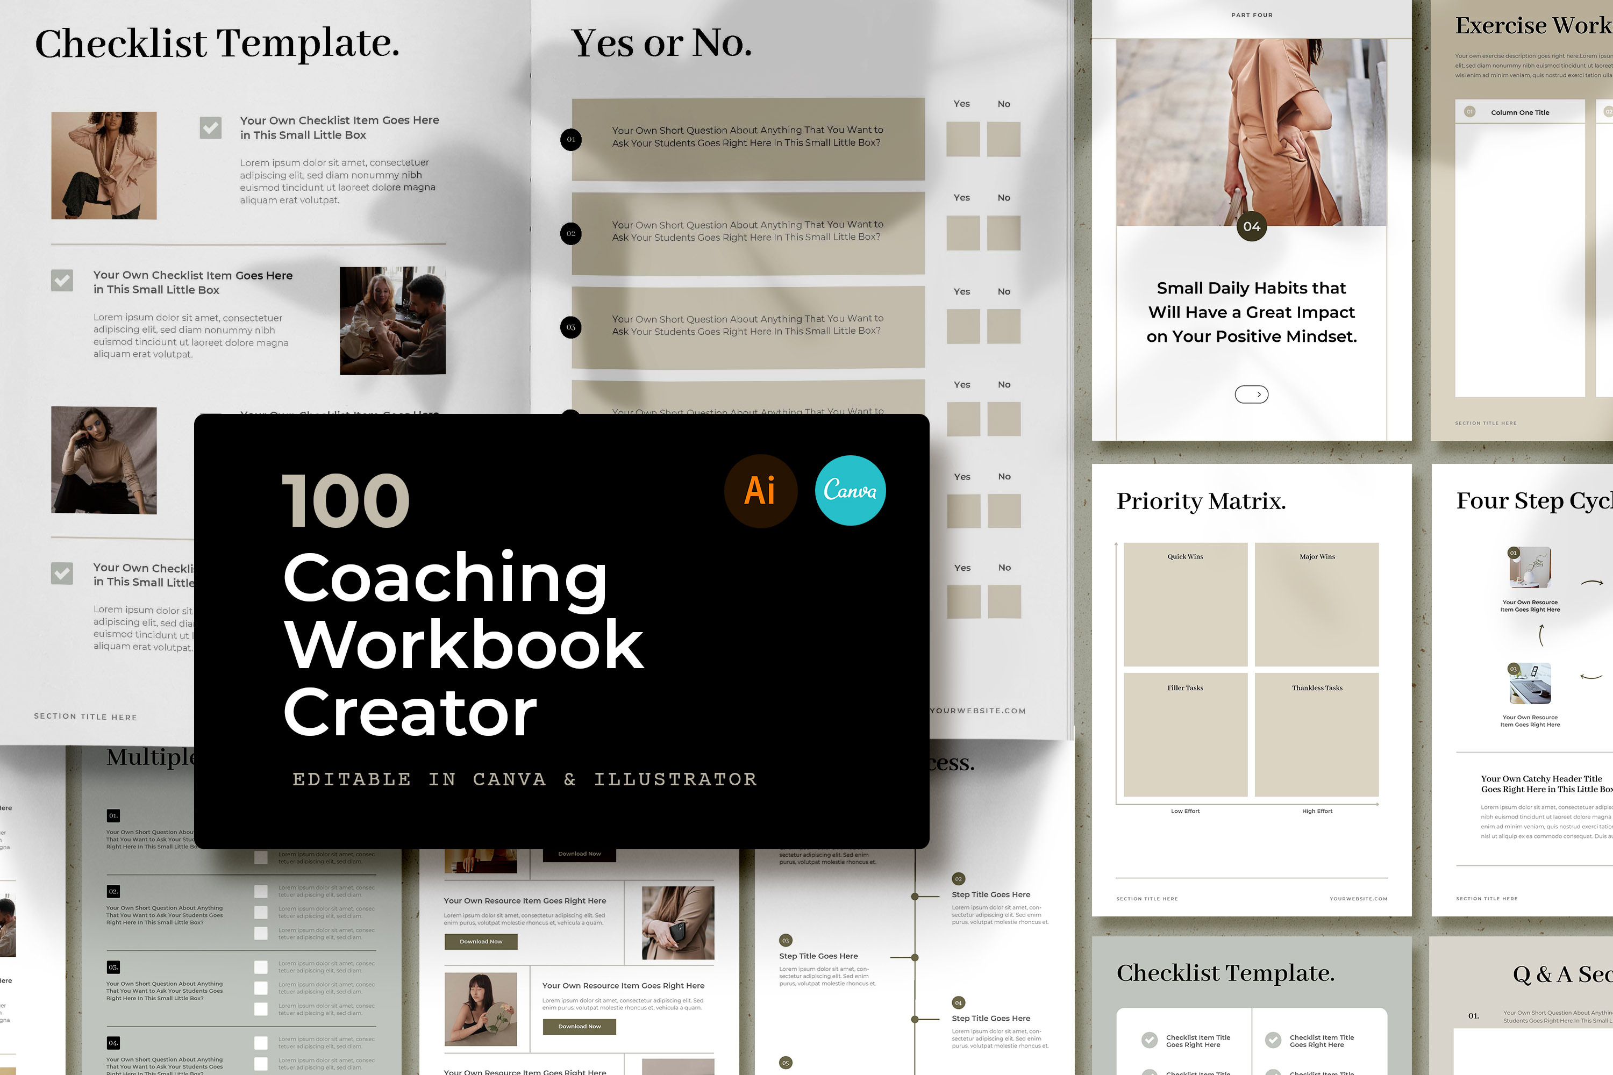Click Your Own Catchy Header Title text
1613x1075 pixels.
[1541, 779]
